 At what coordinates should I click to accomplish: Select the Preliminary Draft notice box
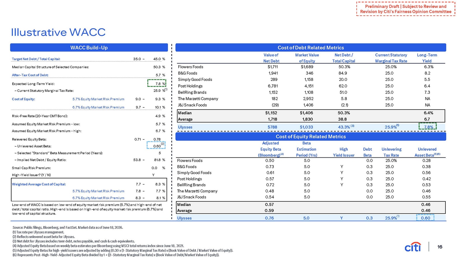406,9
